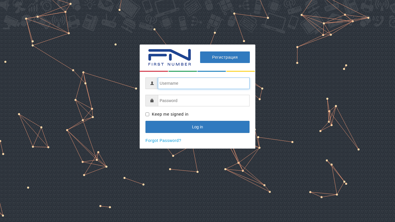Click the user icon beside Username
Screen dimensions: 395x222
(x=152, y=83)
